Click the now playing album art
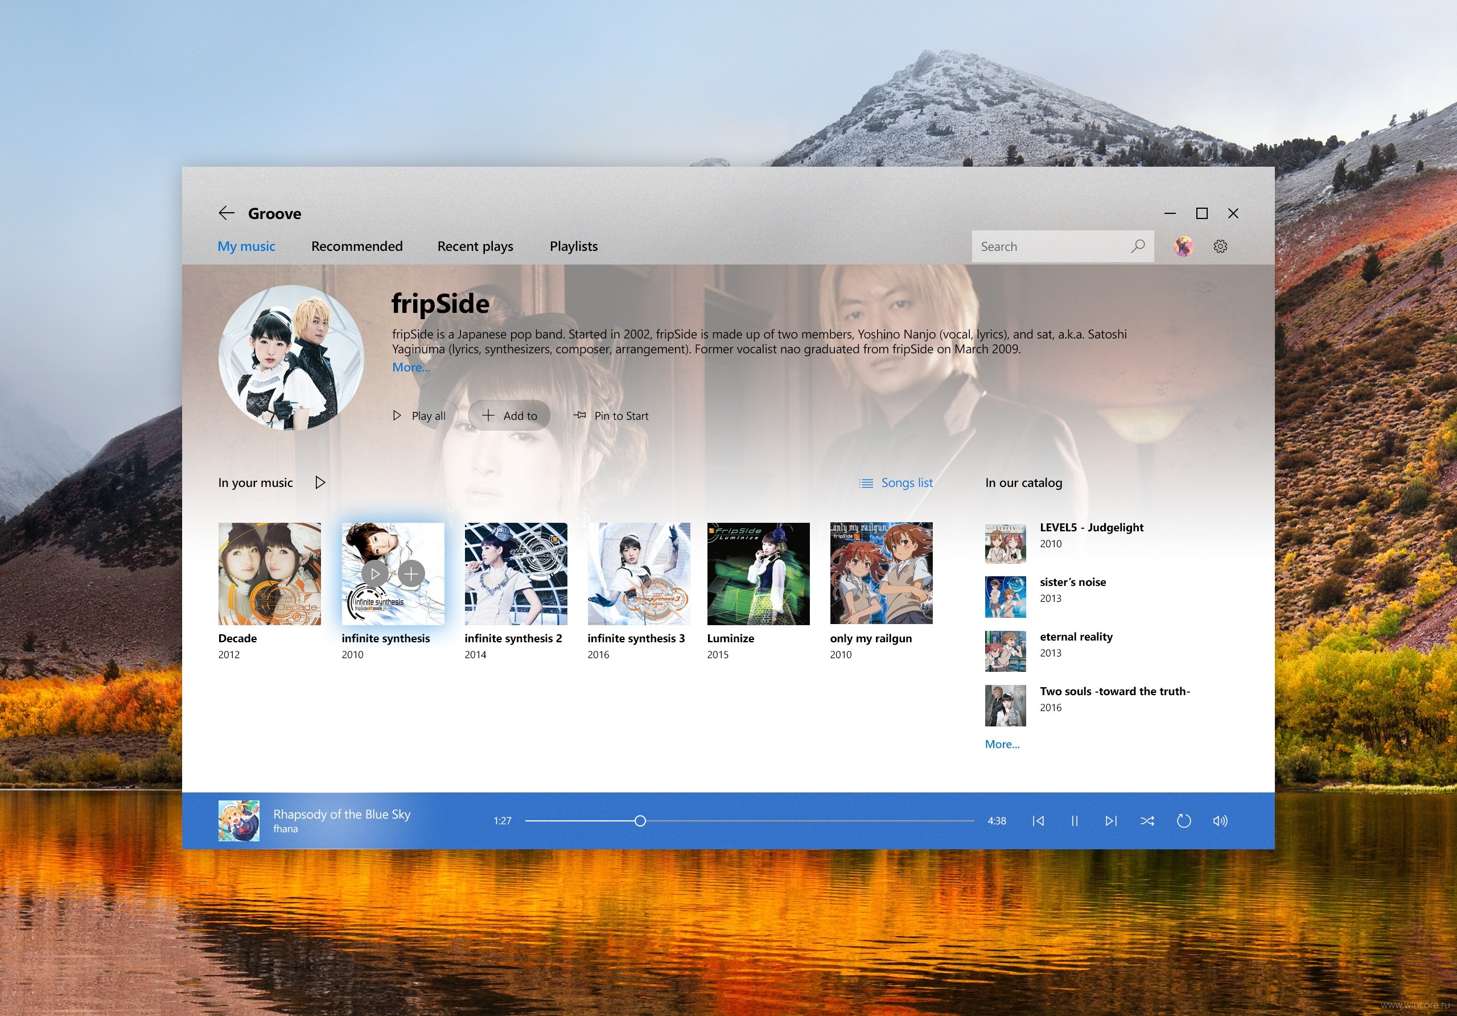 tap(238, 821)
